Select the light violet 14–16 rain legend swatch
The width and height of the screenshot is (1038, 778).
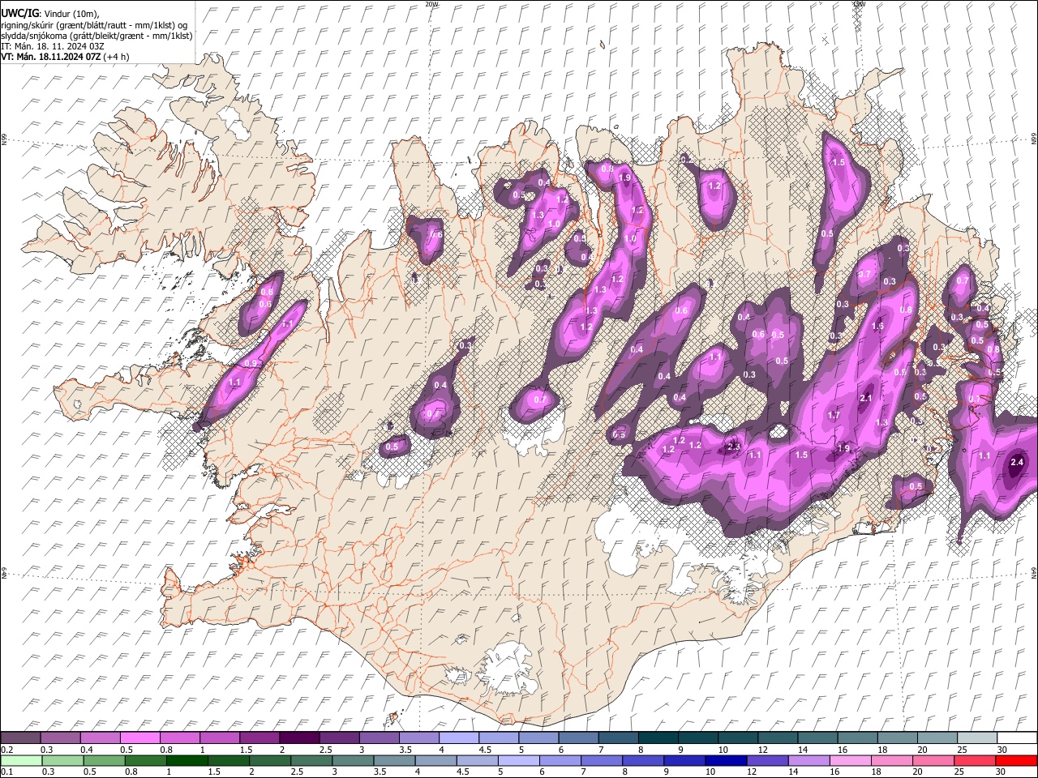tap(809, 761)
